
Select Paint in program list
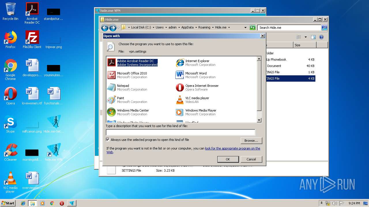click(x=127, y=100)
